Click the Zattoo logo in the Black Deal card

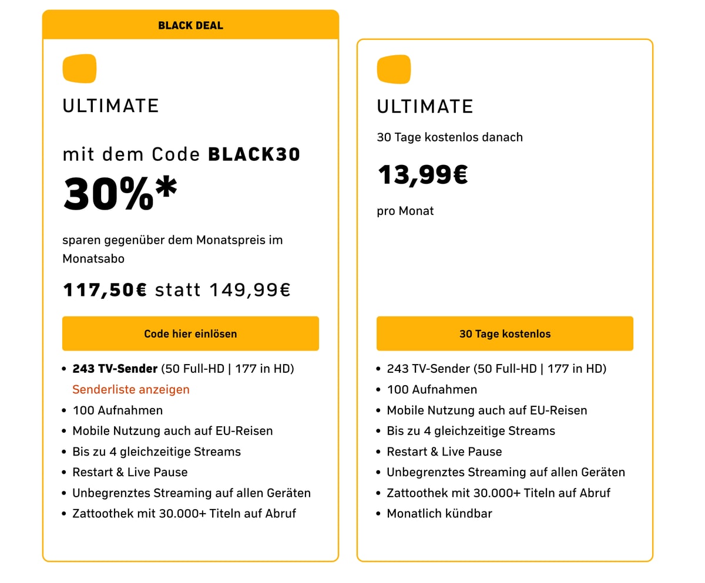[79, 69]
